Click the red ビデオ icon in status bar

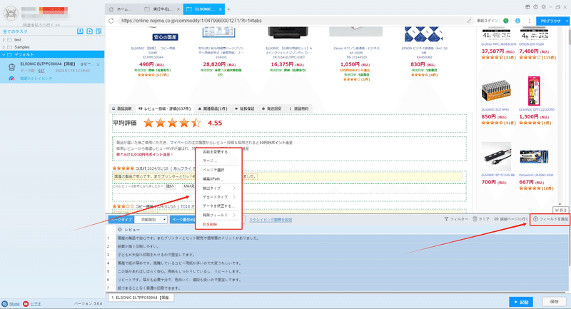click(26, 303)
